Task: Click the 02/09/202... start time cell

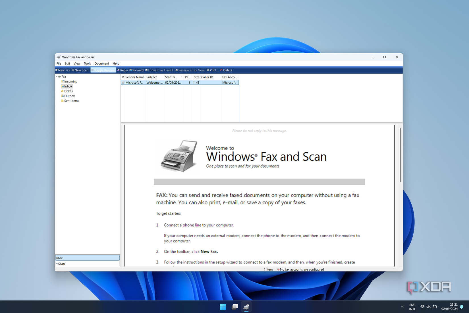Action: coord(173,83)
